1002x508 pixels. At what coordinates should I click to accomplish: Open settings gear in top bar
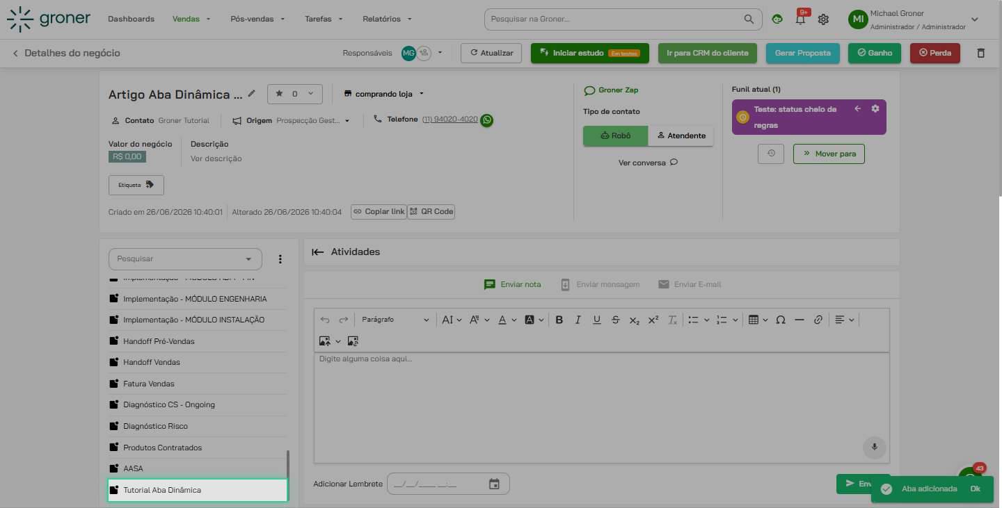(823, 19)
